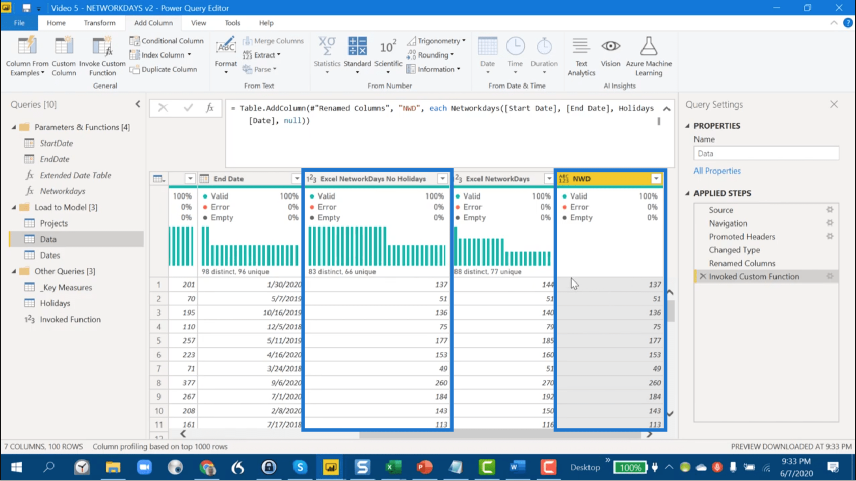Click the Custom Column icon

pyautogui.click(x=64, y=46)
